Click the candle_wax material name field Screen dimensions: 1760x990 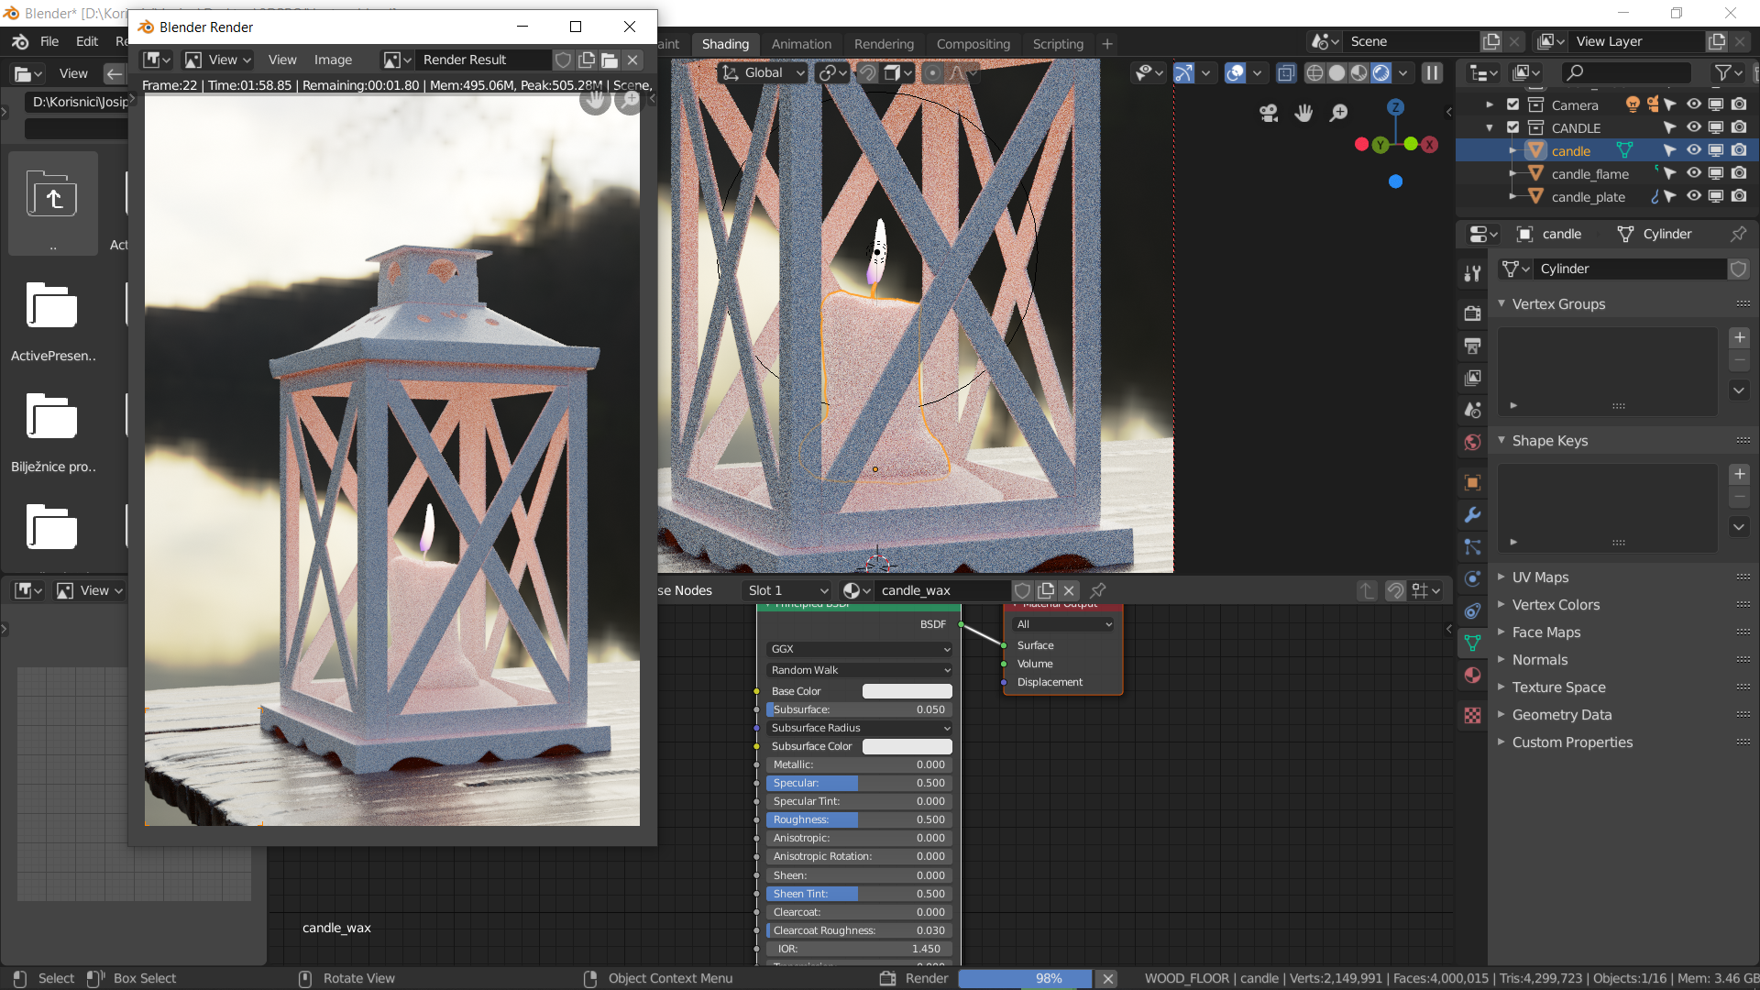[941, 590]
